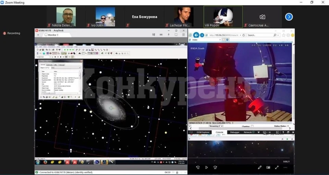Open the Internet Explorer tools gear
The image size is (329, 175).
click(288, 35)
